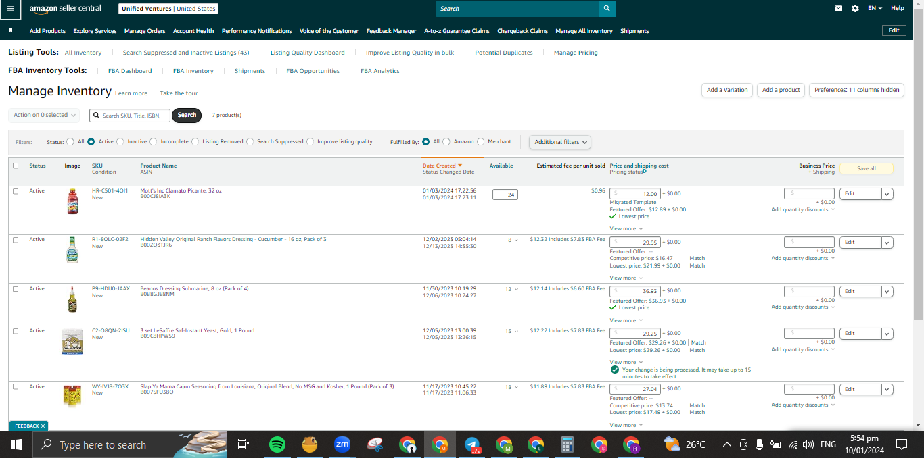The image size is (924, 458).
Task: Toggle the select-all checkbox in table header
Action: point(16,166)
